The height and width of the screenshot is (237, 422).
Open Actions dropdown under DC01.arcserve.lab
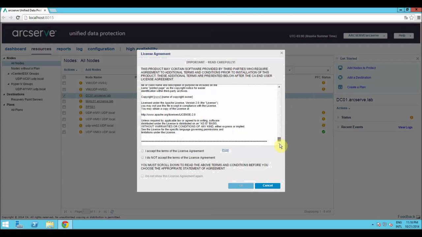343,108
